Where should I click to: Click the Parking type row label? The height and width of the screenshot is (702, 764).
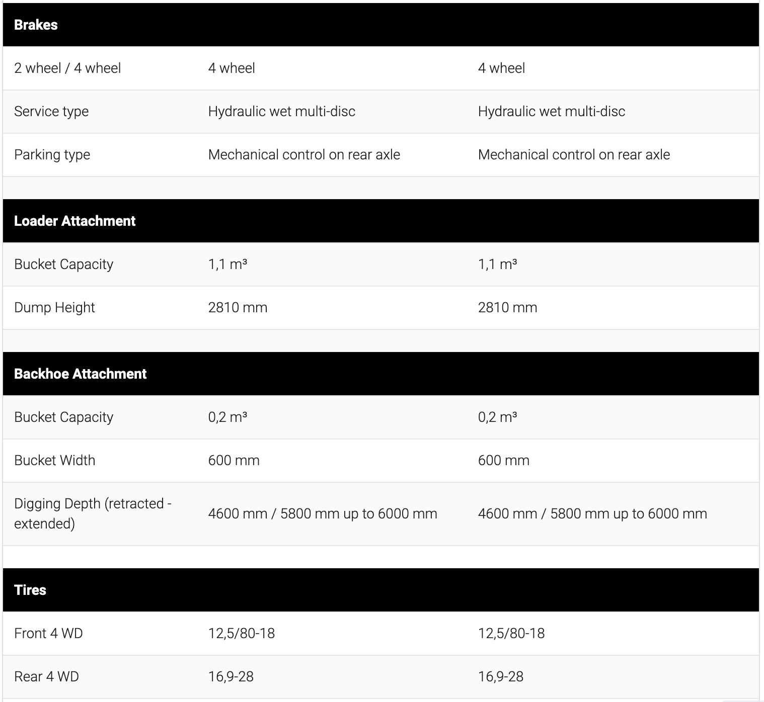pos(52,155)
